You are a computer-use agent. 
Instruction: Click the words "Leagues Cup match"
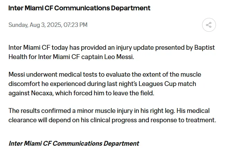(180, 84)
